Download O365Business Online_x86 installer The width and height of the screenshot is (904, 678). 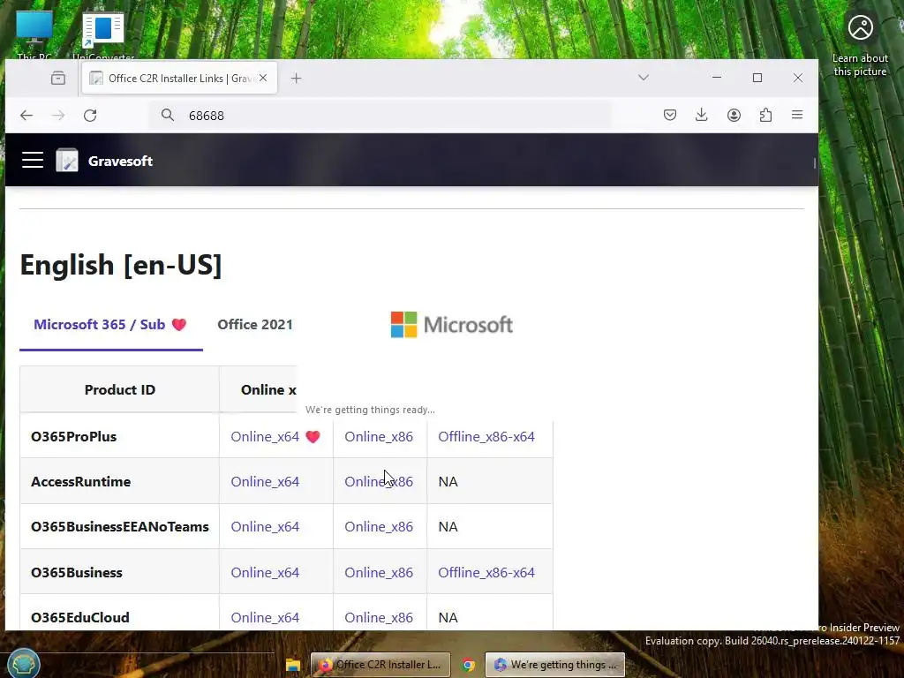pyautogui.click(x=379, y=572)
